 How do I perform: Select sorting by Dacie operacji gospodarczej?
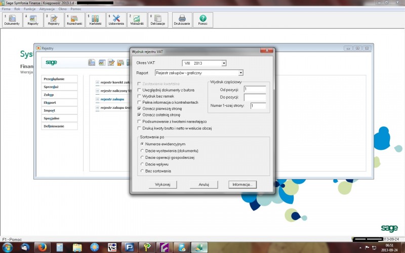click(142, 157)
